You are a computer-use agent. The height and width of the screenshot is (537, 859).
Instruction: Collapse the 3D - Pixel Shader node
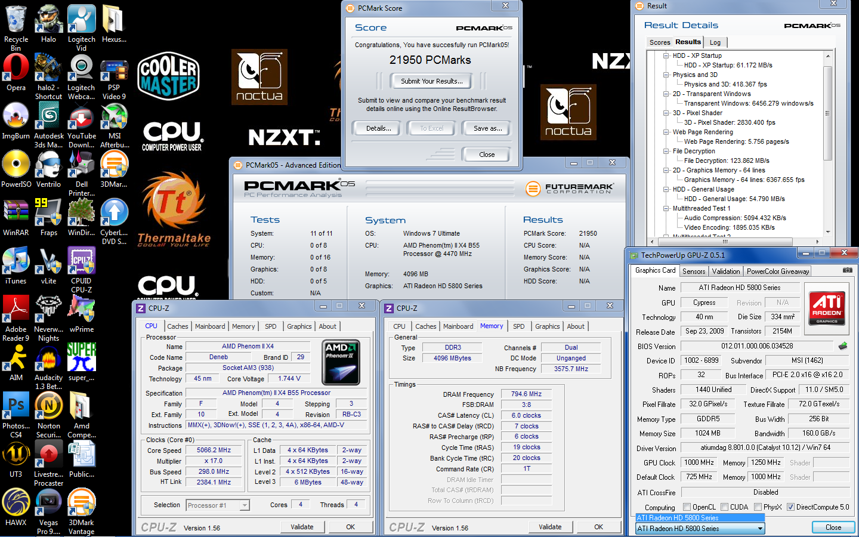(666, 113)
